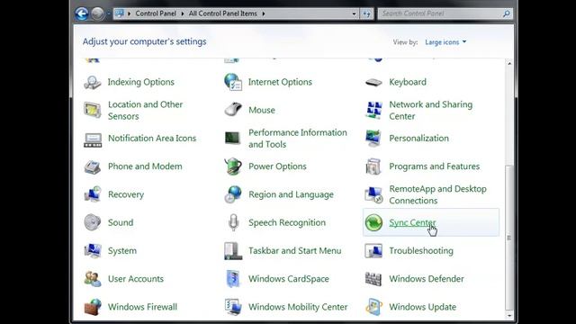Screen dimensions: 576x324
Task: Click the search magnifier icon
Action: tap(506, 13)
